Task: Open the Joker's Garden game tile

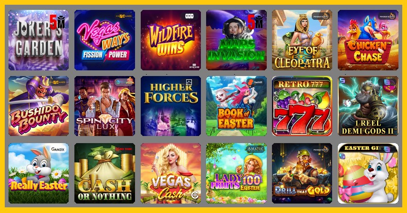Action: 39,40
